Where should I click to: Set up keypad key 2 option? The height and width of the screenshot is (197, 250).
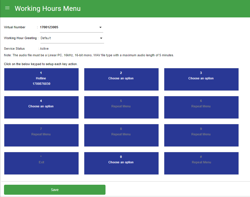[121, 79]
